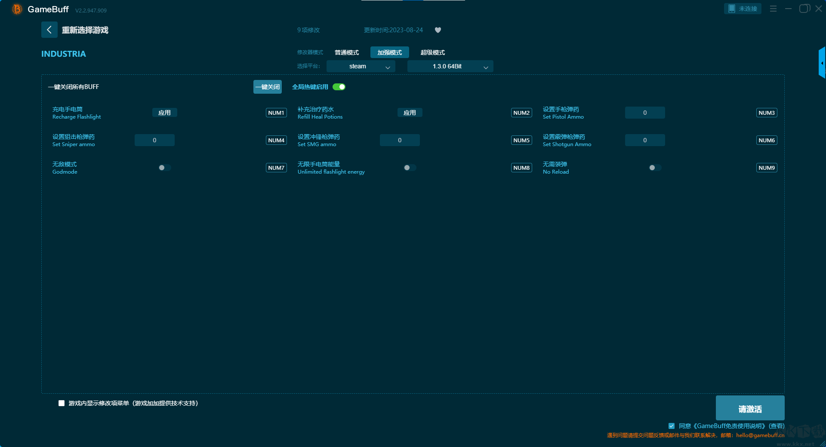Go back with the arrow button
The image size is (826, 447).
(49, 30)
